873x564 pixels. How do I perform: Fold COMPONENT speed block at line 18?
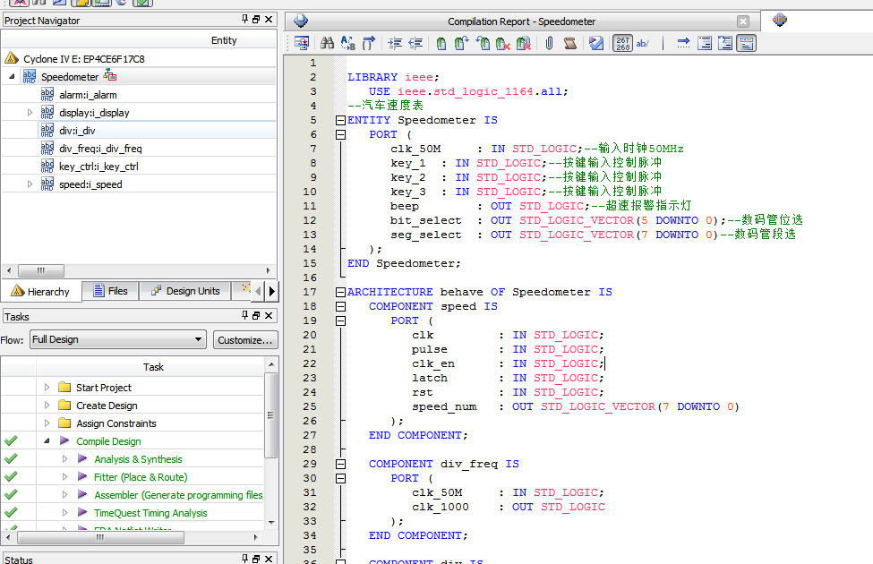340,306
